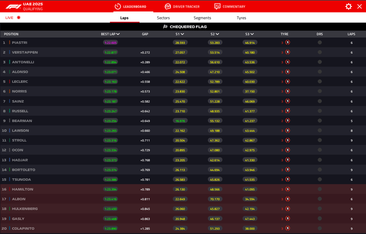Click the red LIVE indicator dot
The image size is (366, 234).
point(19,18)
